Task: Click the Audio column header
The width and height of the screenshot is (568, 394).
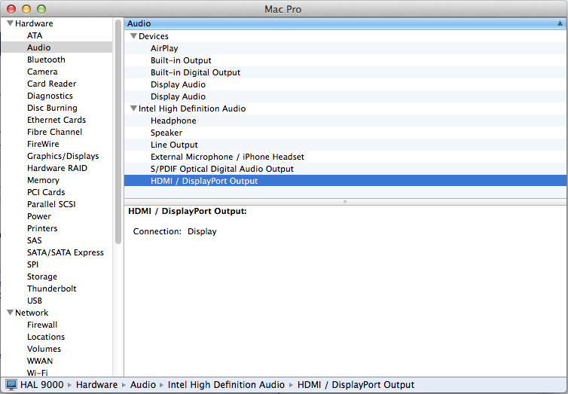Action: [346, 23]
